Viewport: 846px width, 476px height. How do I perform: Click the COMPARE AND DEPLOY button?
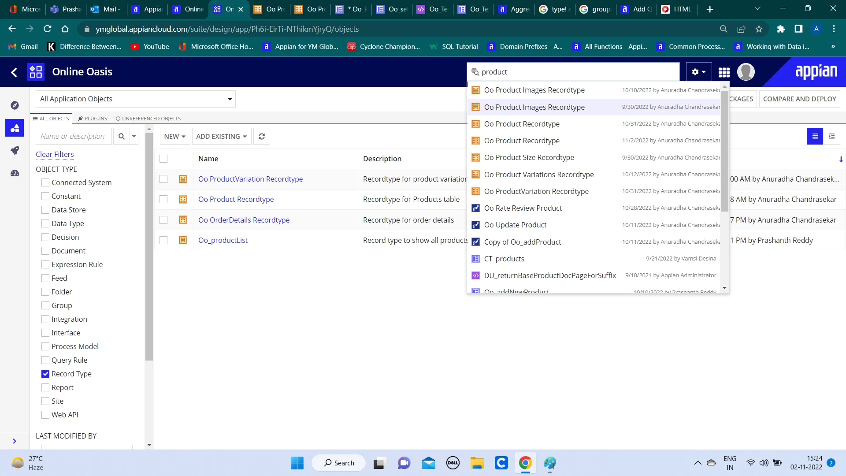click(x=799, y=99)
